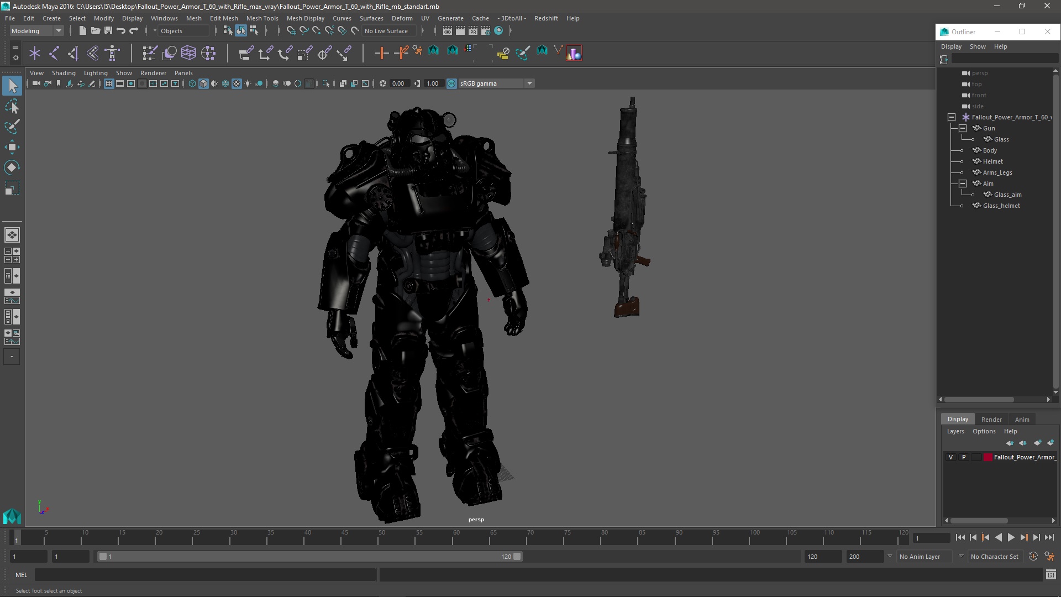This screenshot has height=597, width=1061.
Task: Collapse the Gun node in Outliner
Action: [x=962, y=128]
